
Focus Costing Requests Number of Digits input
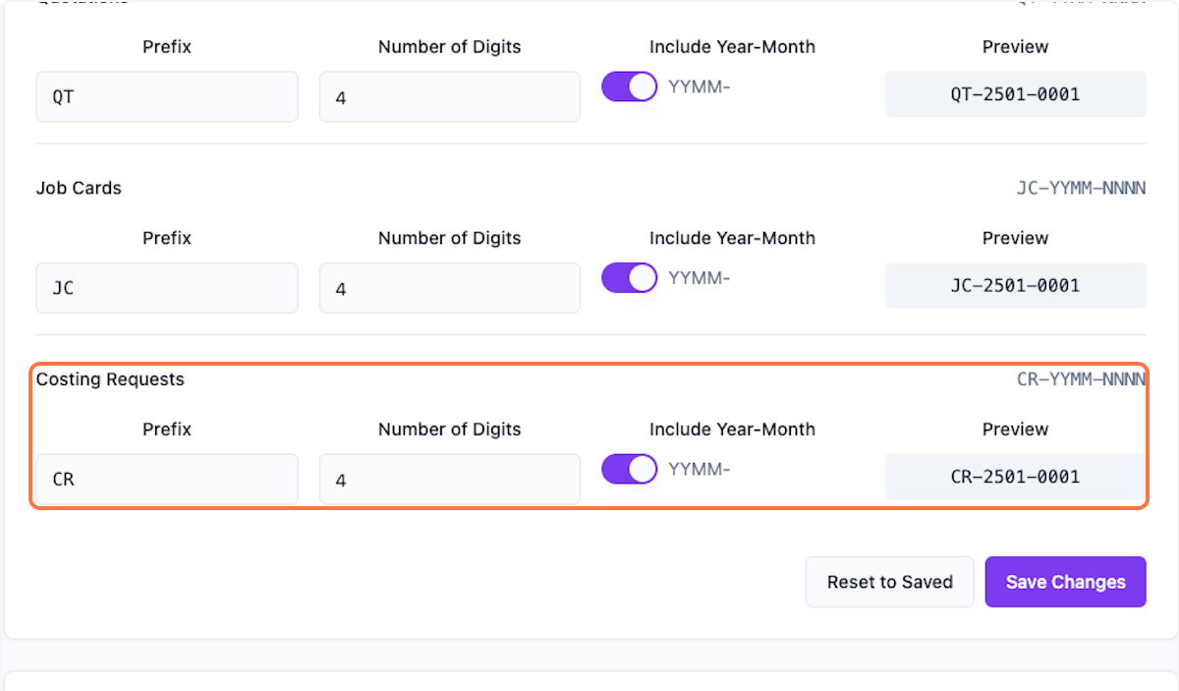(449, 479)
